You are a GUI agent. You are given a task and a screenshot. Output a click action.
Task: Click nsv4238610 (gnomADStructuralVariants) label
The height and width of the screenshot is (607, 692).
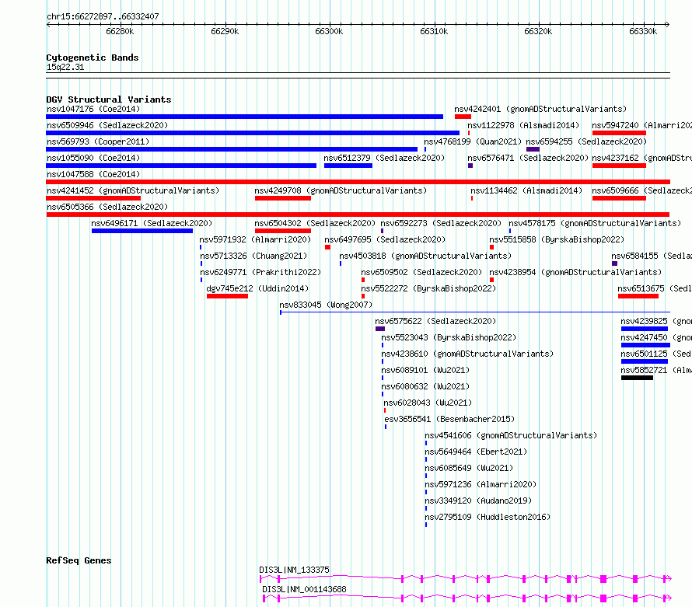pos(467,354)
